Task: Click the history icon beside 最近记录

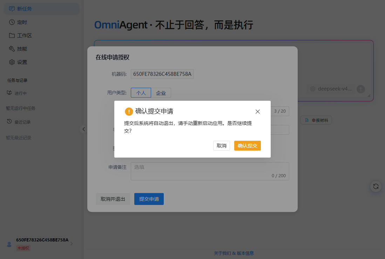Action: coord(9,121)
